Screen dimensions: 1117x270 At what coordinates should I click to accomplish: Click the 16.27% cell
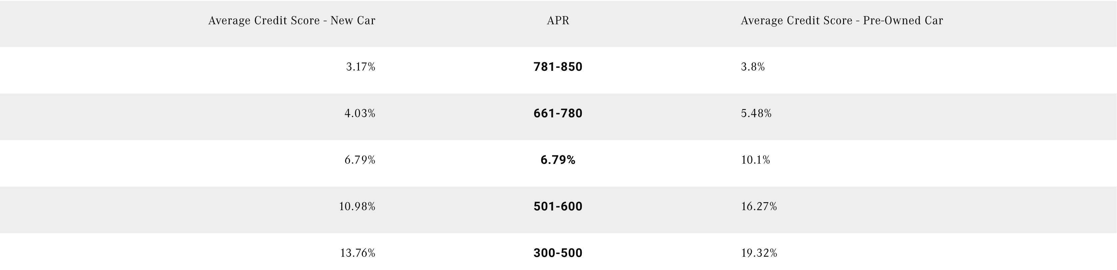[759, 206]
